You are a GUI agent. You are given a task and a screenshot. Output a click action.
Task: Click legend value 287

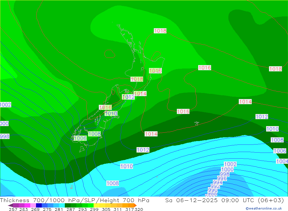(x=71, y=209)
